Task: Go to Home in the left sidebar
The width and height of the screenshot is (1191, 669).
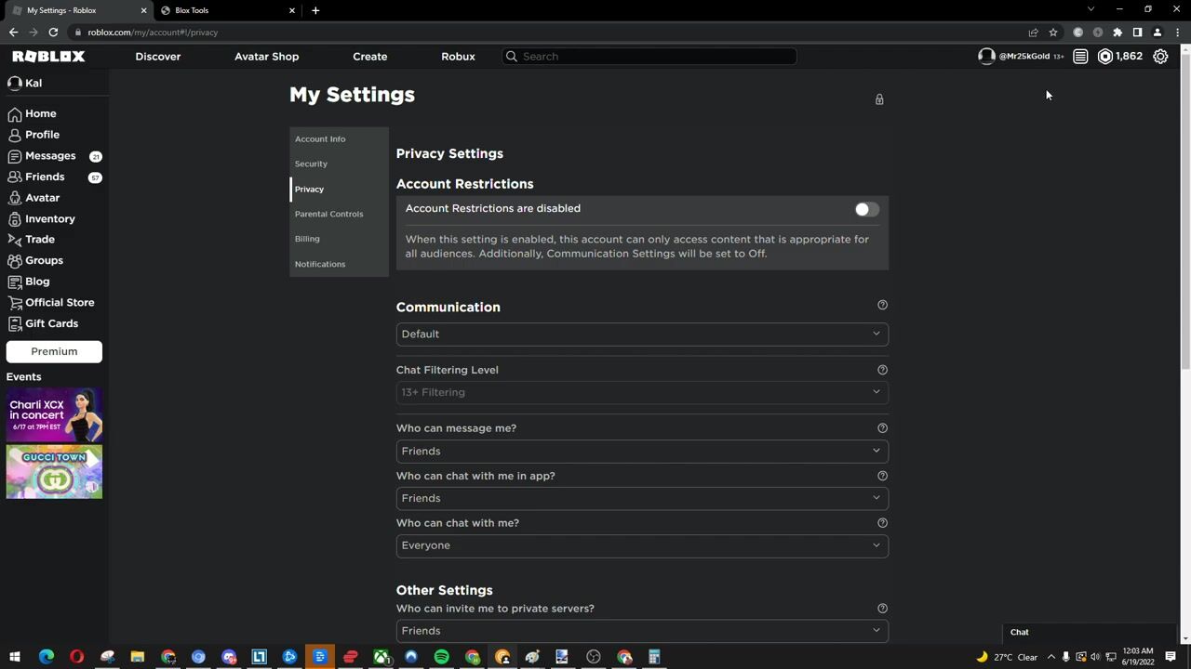Action: pos(33,113)
